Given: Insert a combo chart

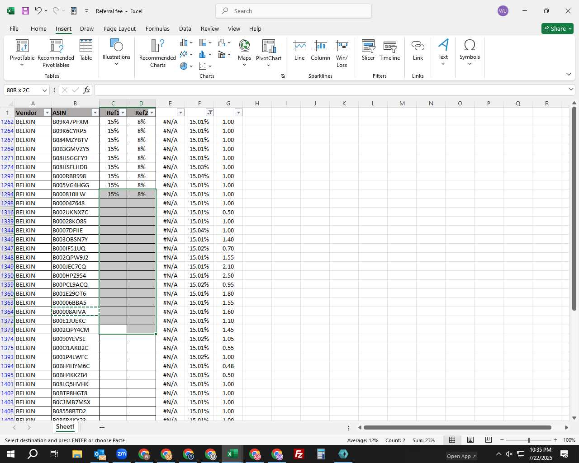Looking at the screenshot, I should [224, 54].
